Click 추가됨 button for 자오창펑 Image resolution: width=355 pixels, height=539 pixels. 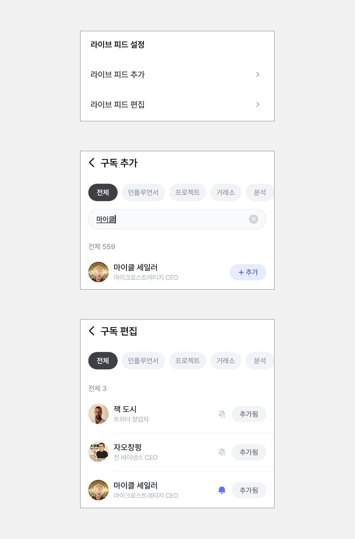pos(249,452)
